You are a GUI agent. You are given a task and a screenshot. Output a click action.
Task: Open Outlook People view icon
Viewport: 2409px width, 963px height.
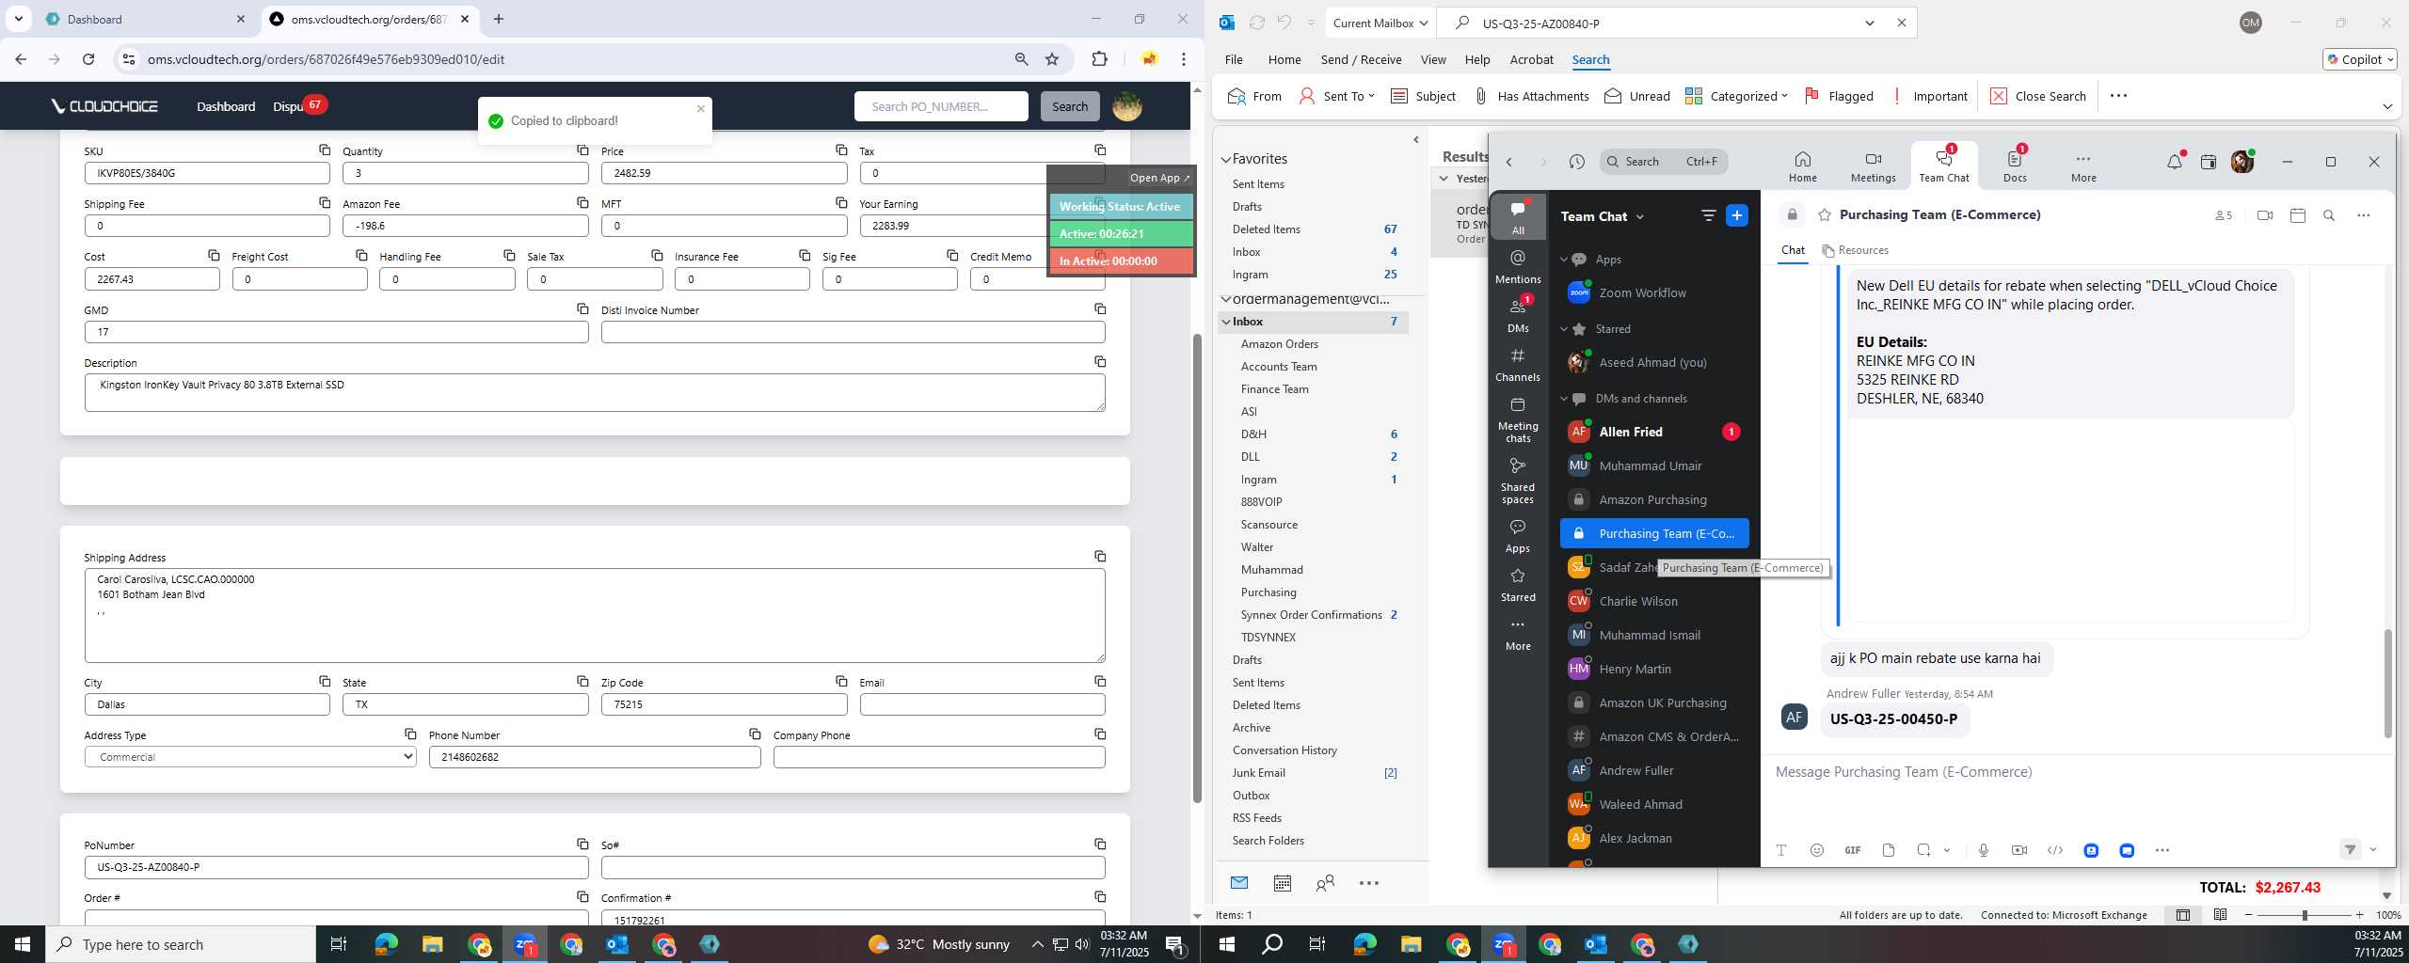[1325, 883]
